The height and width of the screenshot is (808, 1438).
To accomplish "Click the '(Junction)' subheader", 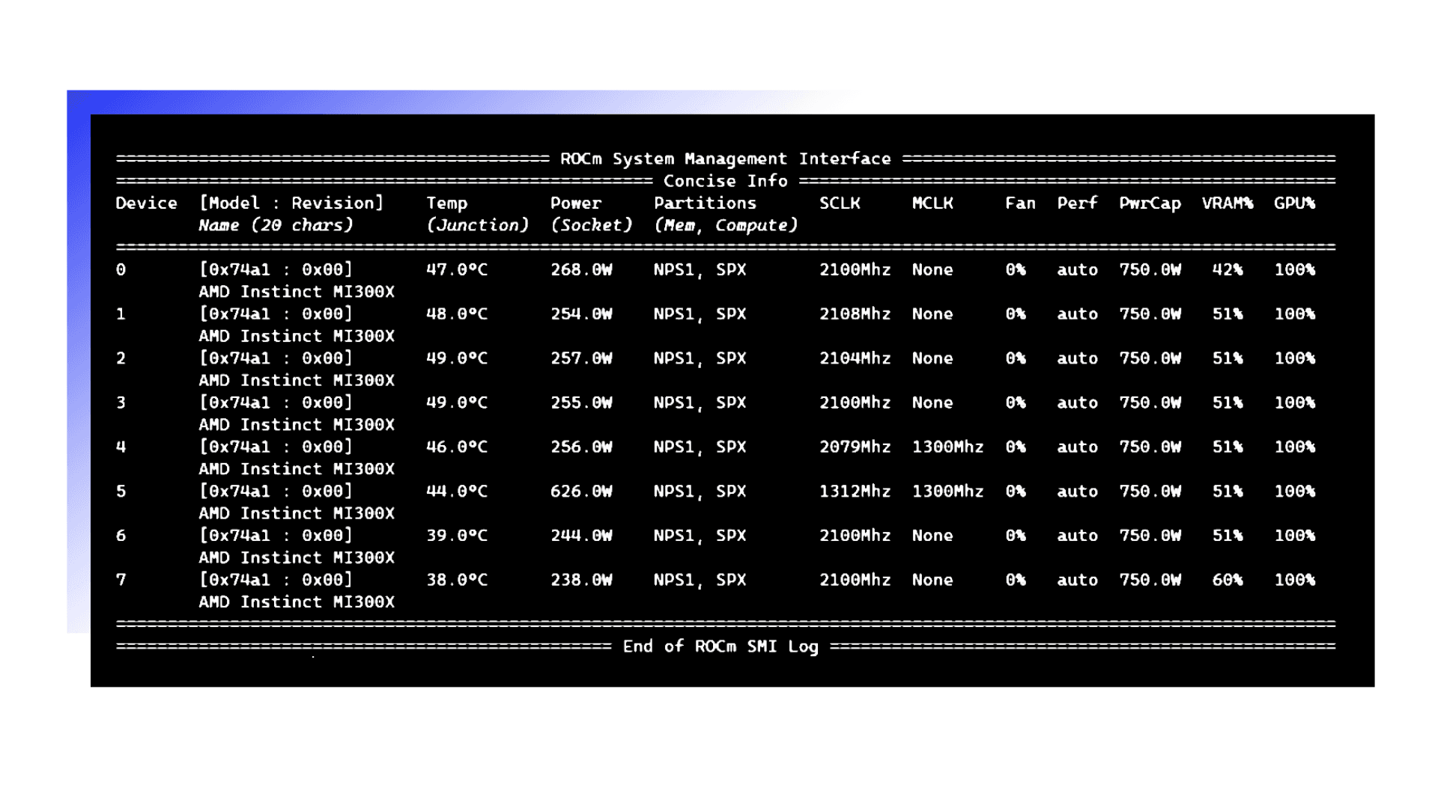I will pos(478,225).
